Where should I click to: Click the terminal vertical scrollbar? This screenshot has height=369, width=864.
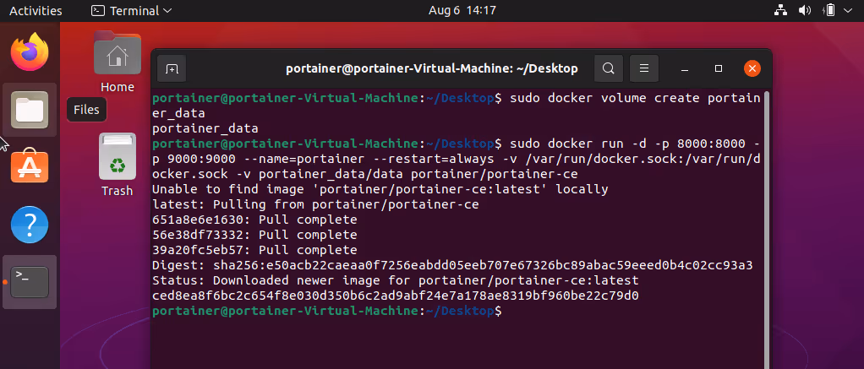(767, 231)
